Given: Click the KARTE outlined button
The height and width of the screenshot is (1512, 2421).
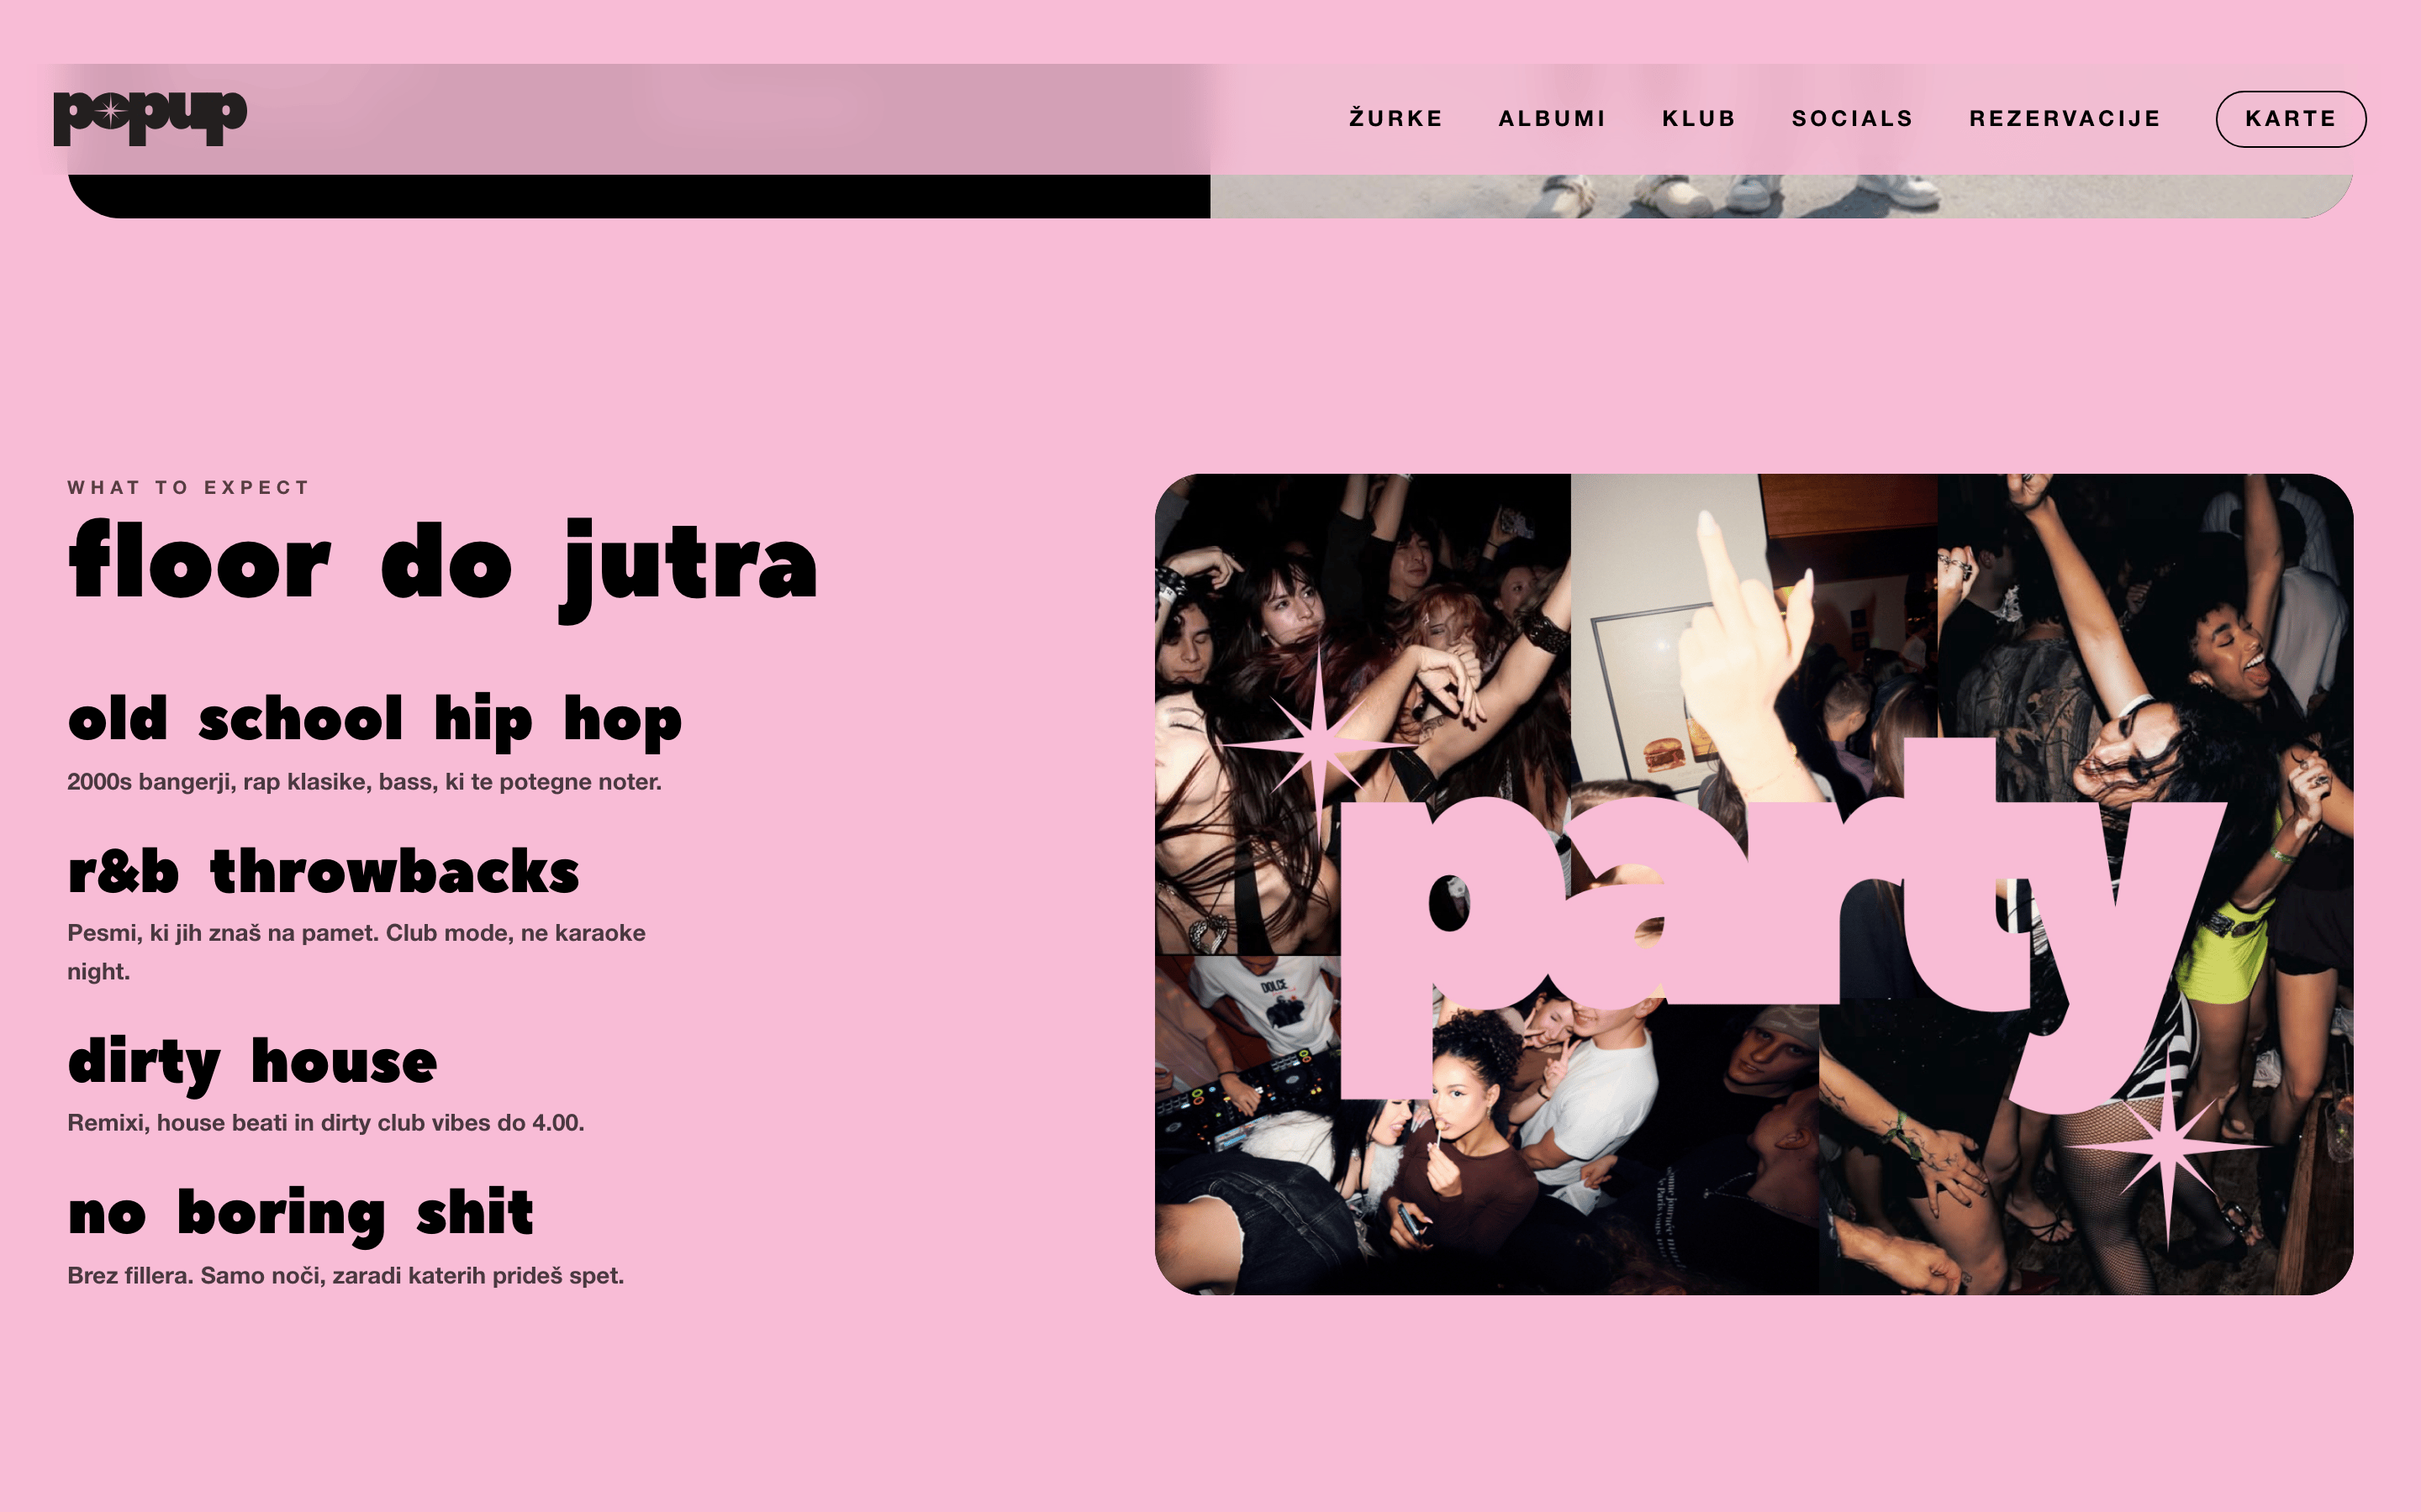Looking at the screenshot, I should (x=2291, y=119).
